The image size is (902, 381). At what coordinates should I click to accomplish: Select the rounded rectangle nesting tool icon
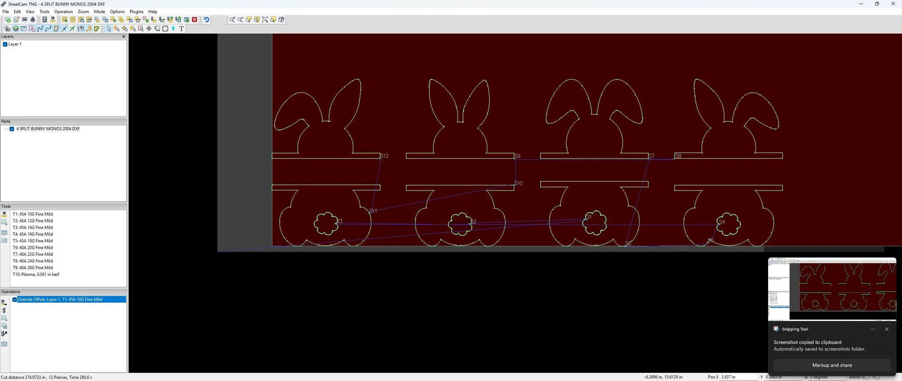tap(165, 29)
